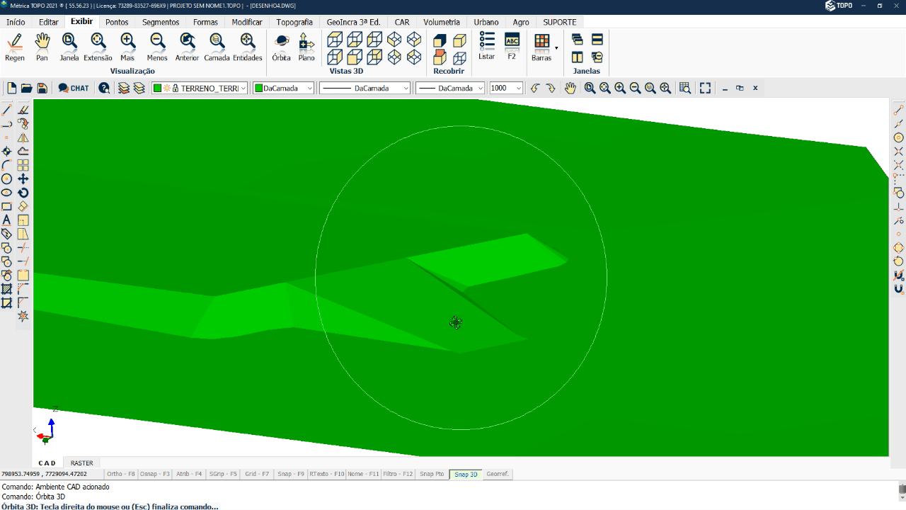Image resolution: width=906 pixels, height=510 pixels.
Task: Switch to the RASTER workspace tab
Action: point(81,463)
